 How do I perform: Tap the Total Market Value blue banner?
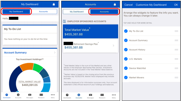pos(91,31)
